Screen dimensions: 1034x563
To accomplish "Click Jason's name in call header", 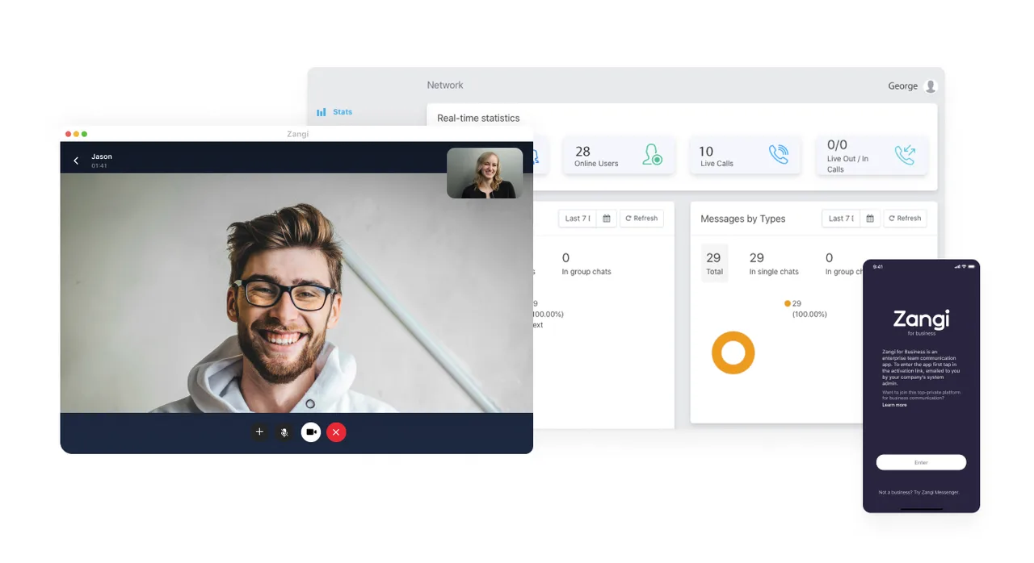I will coord(102,156).
